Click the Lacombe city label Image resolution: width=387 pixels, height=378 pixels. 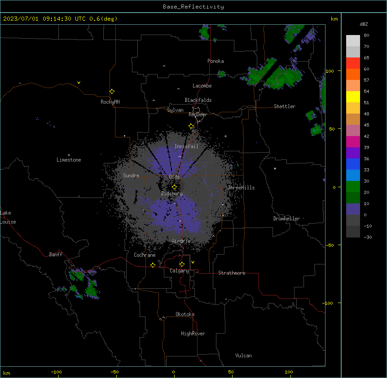point(202,86)
